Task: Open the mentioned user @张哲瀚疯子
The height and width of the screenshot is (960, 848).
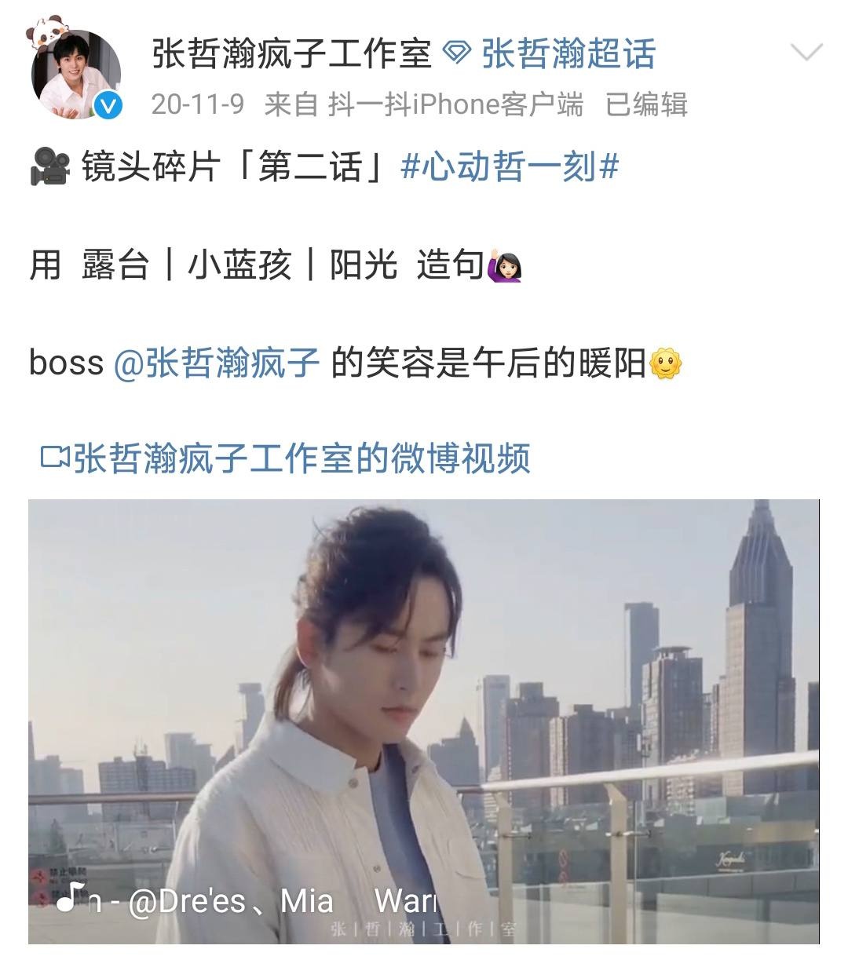Action: point(217,363)
